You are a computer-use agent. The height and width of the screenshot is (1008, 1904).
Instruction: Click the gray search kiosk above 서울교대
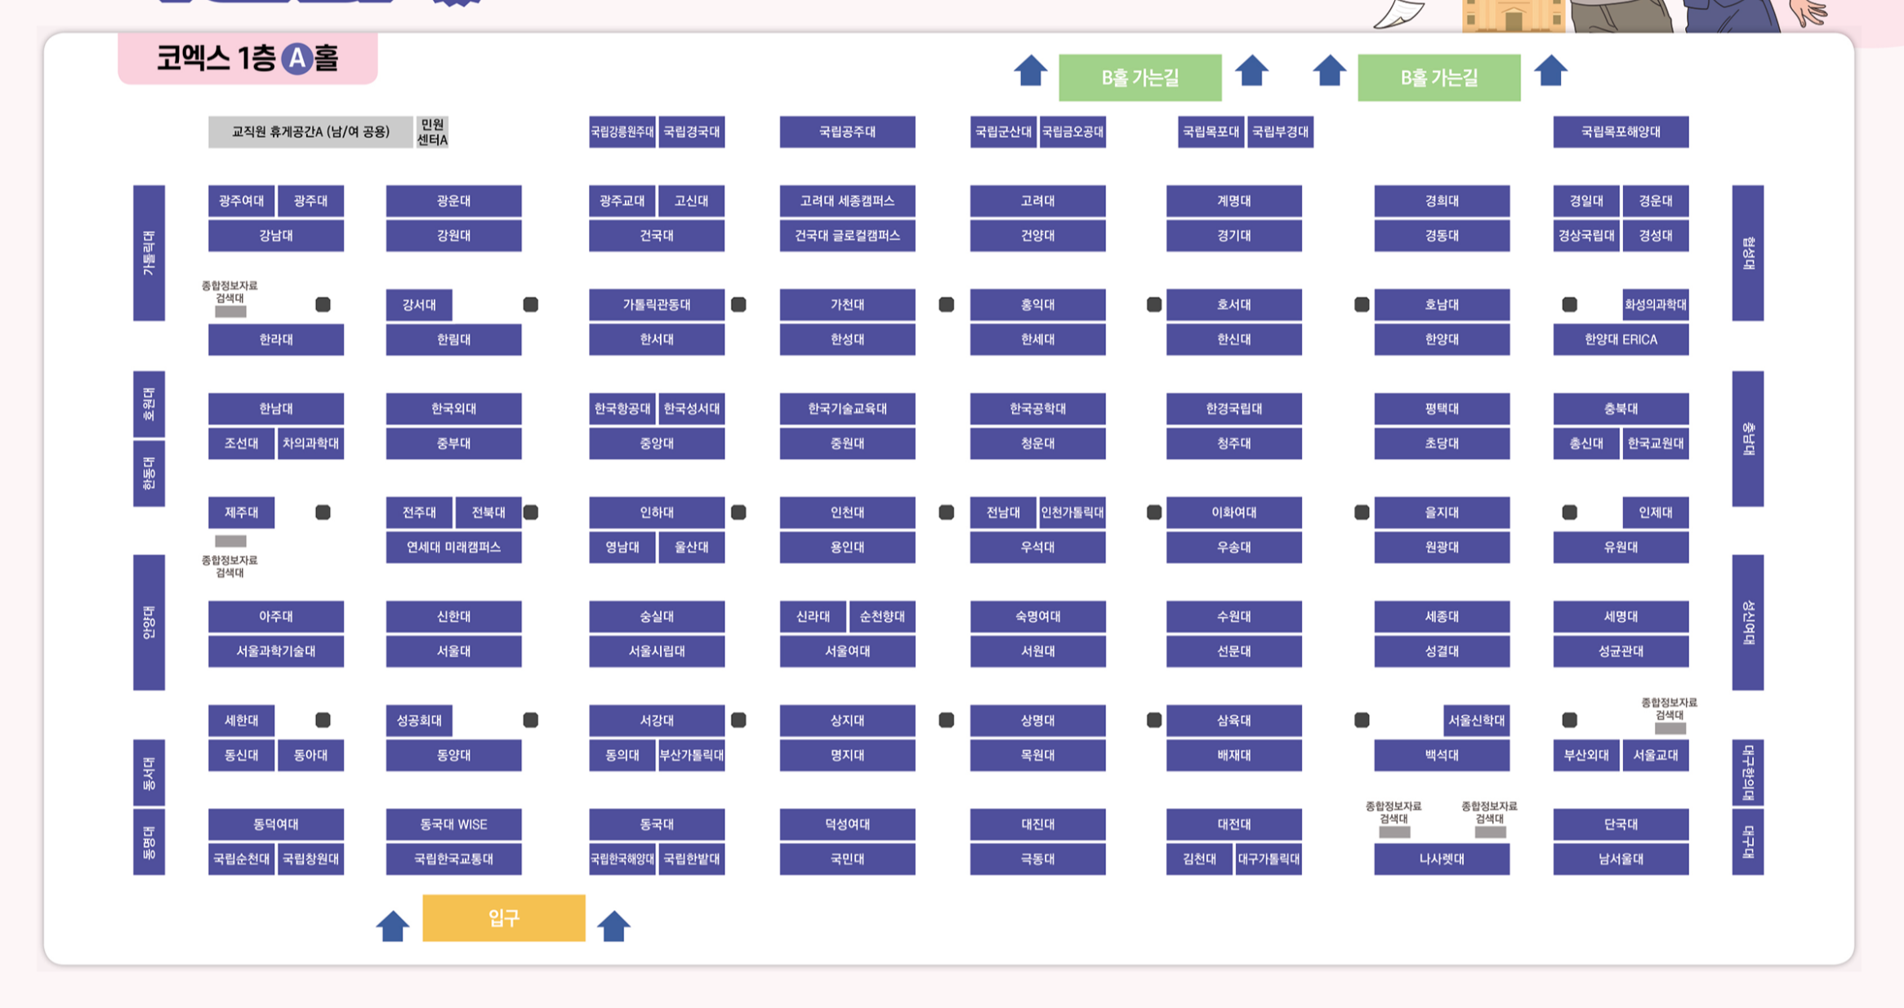[x=1670, y=728]
